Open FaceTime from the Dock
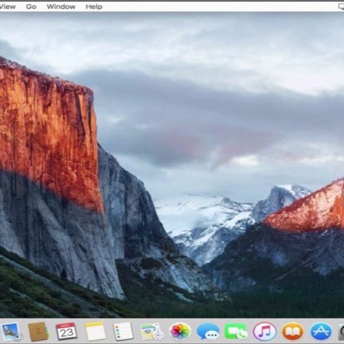 click(x=236, y=331)
